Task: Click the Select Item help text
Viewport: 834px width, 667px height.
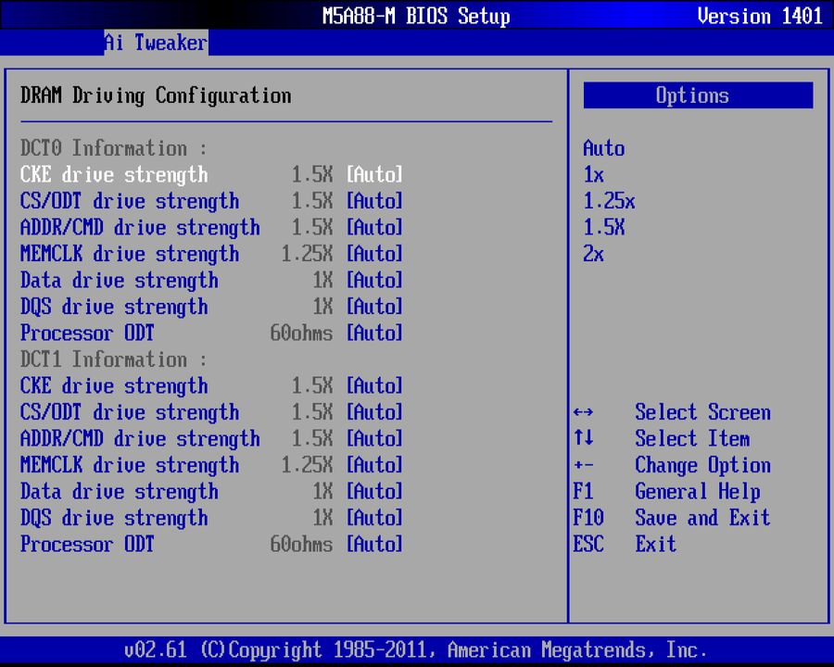Action: pyautogui.click(x=692, y=438)
